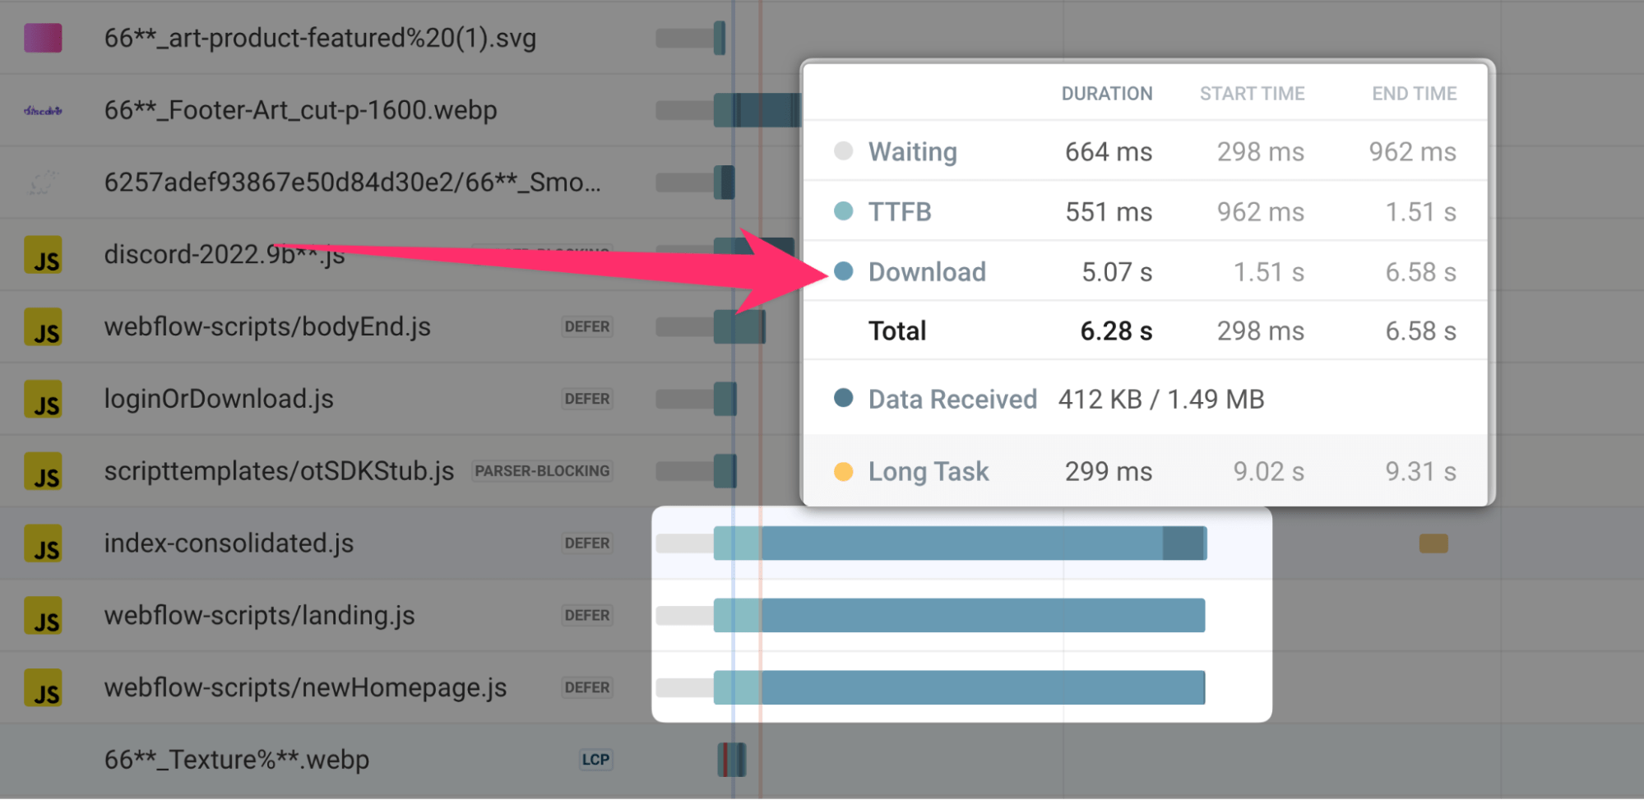The height and width of the screenshot is (800, 1644).
Task: Toggle the Download indicator dot
Action: click(x=844, y=271)
